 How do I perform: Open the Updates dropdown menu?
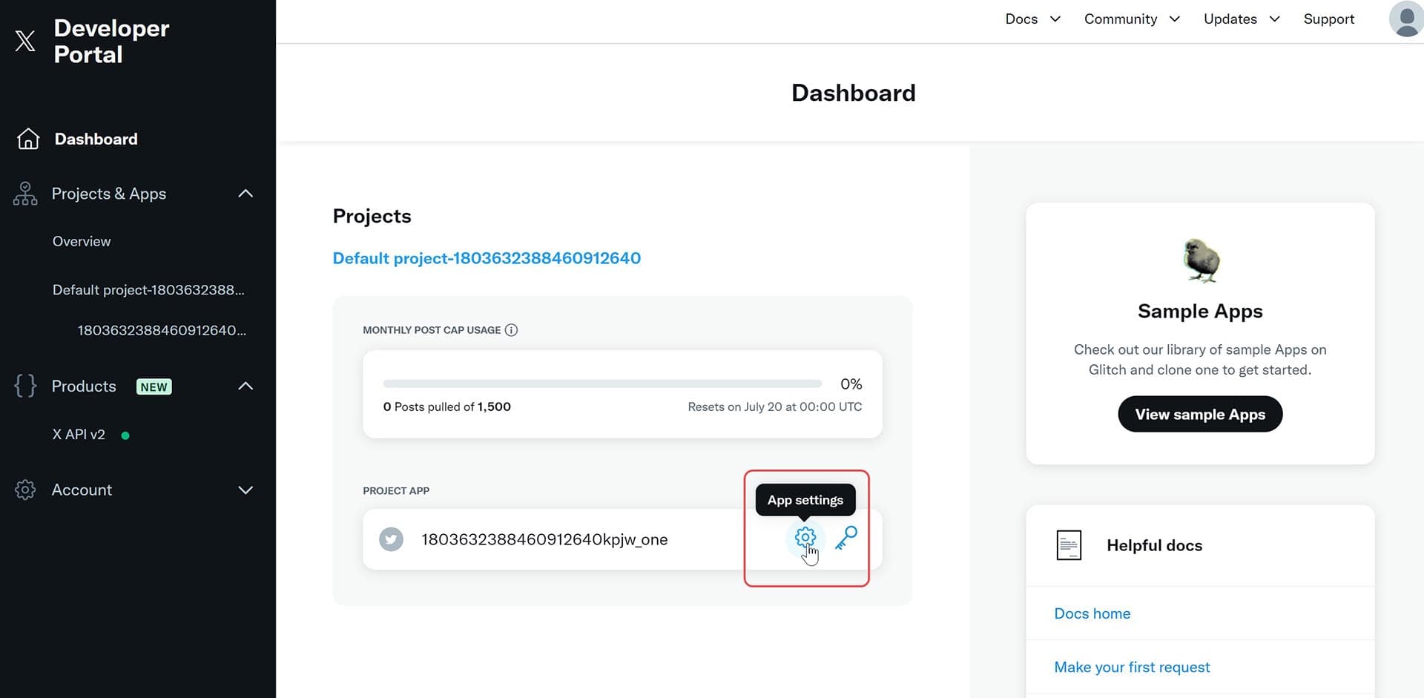click(x=1241, y=19)
